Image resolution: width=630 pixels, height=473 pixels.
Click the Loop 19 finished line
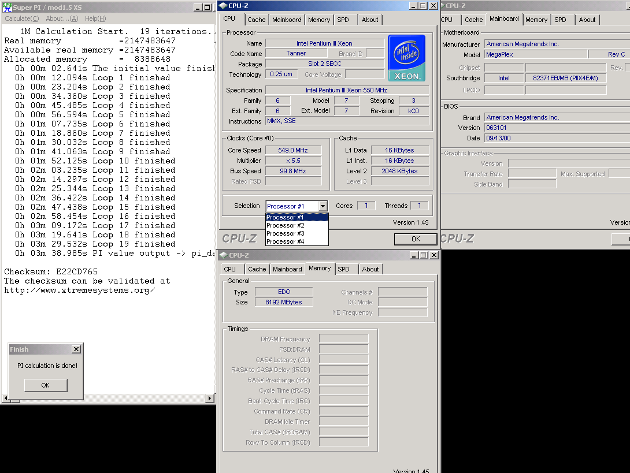click(x=95, y=244)
